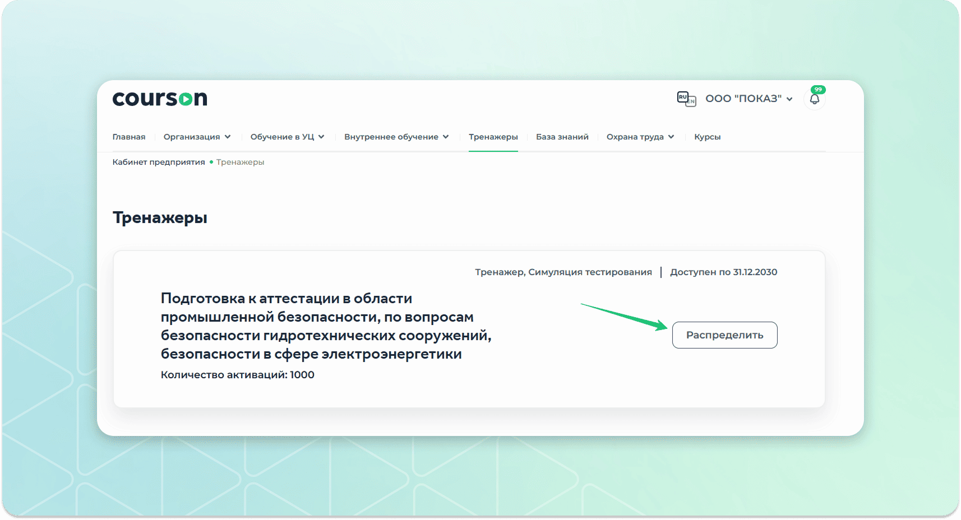The image size is (961, 520).
Task: Click the Courson logo
Action: [x=160, y=99]
